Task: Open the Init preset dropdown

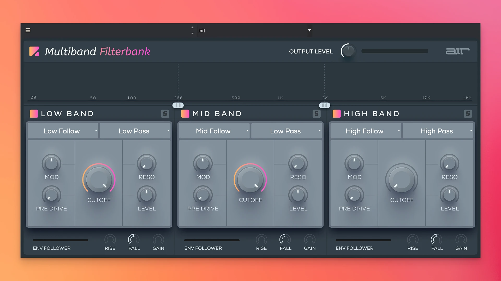Action: [254, 30]
